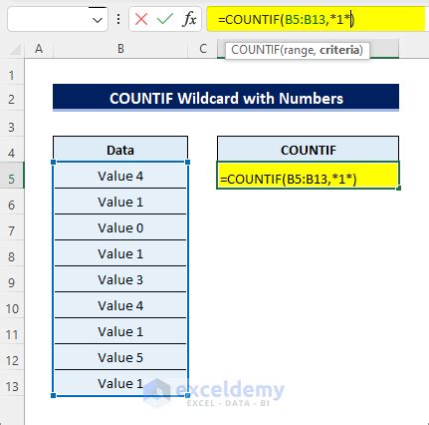Screen dimensions: 429x425
Task: Click cell B13 containing Value 1
Action: (x=120, y=383)
